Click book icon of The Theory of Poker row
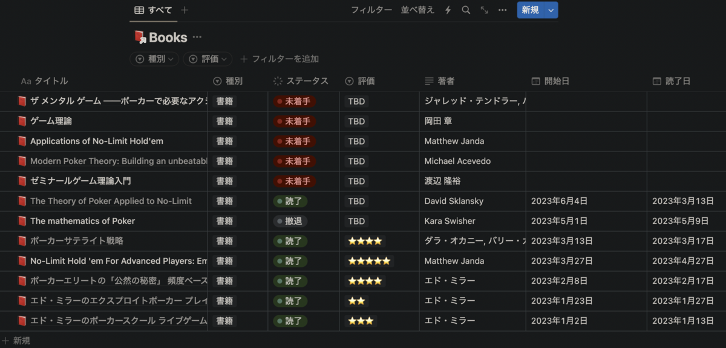 pos(22,201)
